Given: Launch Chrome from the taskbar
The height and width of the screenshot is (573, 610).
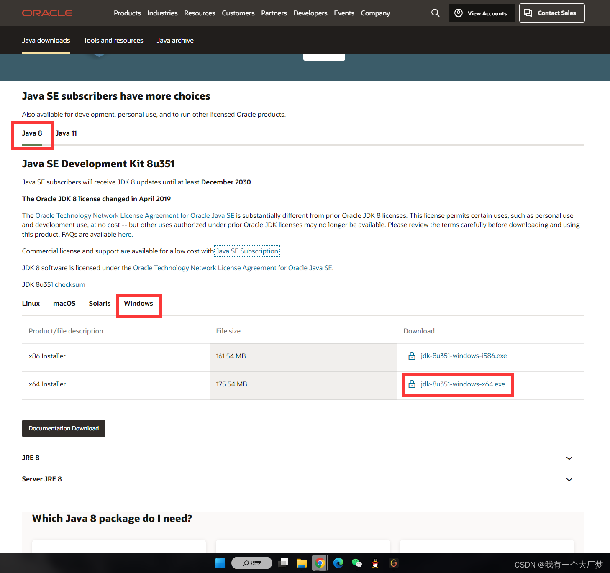Looking at the screenshot, I should (x=320, y=563).
